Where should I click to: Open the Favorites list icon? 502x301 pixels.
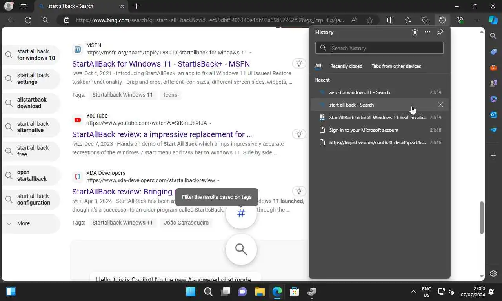(x=408, y=20)
